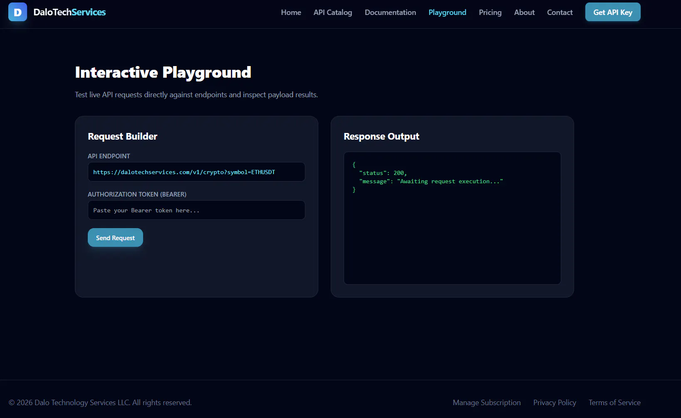Open Terms of Service link
Viewport: 681px width, 418px height.
click(x=614, y=403)
